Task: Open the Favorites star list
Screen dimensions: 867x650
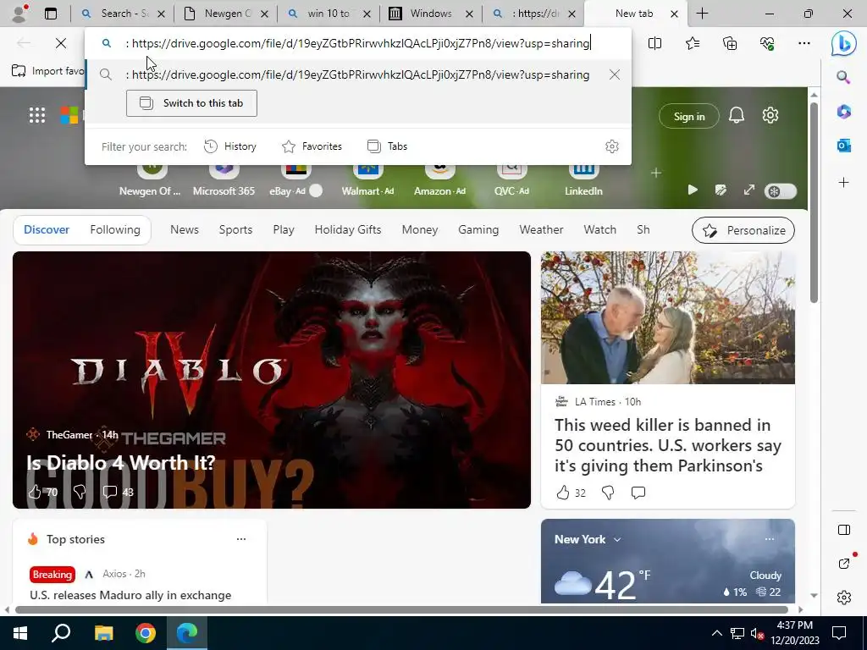Action: tap(693, 43)
